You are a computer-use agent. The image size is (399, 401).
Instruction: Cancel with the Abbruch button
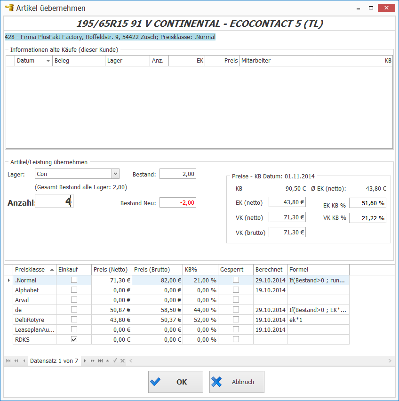click(x=237, y=382)
